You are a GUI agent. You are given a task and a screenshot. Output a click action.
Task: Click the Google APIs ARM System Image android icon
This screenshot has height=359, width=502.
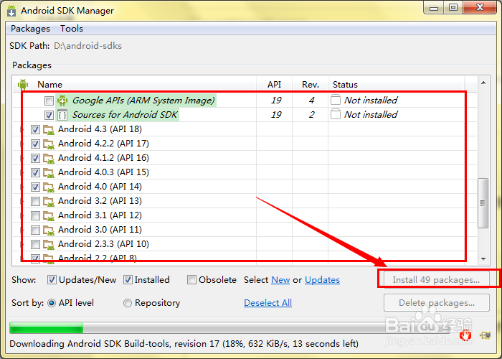(x=62, y=101)
